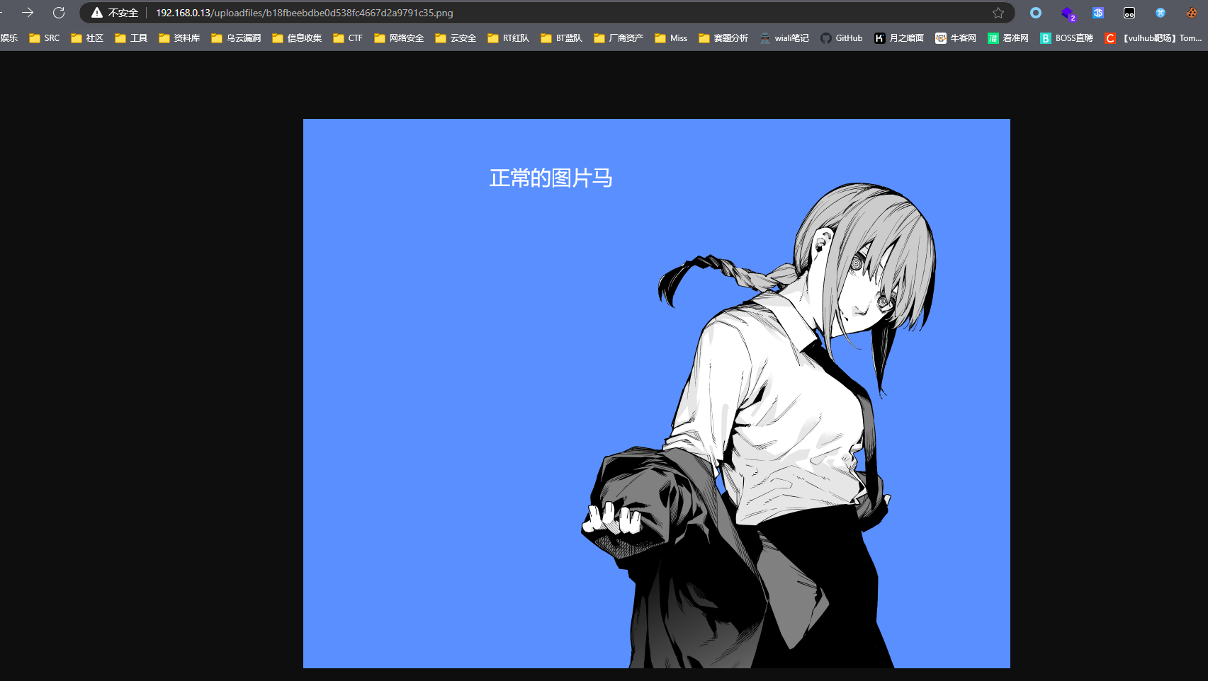Click the 不安全 site security warning

point(115,13)
